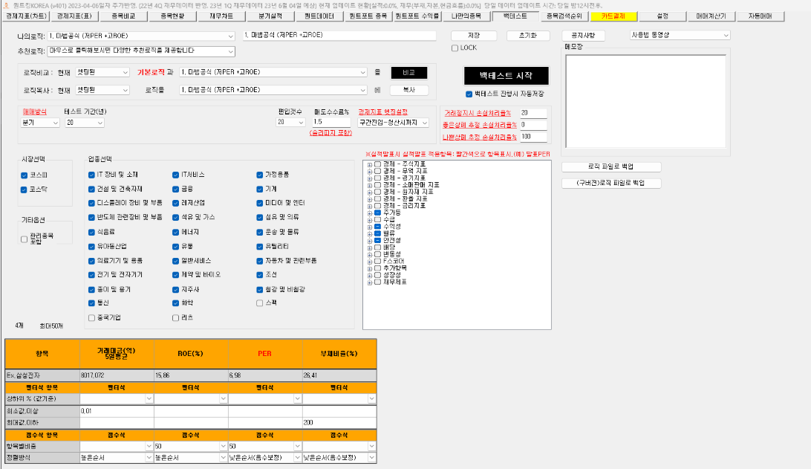The height and width of the screenshot is (469, 811).
Task: Click the 거래정지시 손실처리율% input
Action: pos(533,113)
